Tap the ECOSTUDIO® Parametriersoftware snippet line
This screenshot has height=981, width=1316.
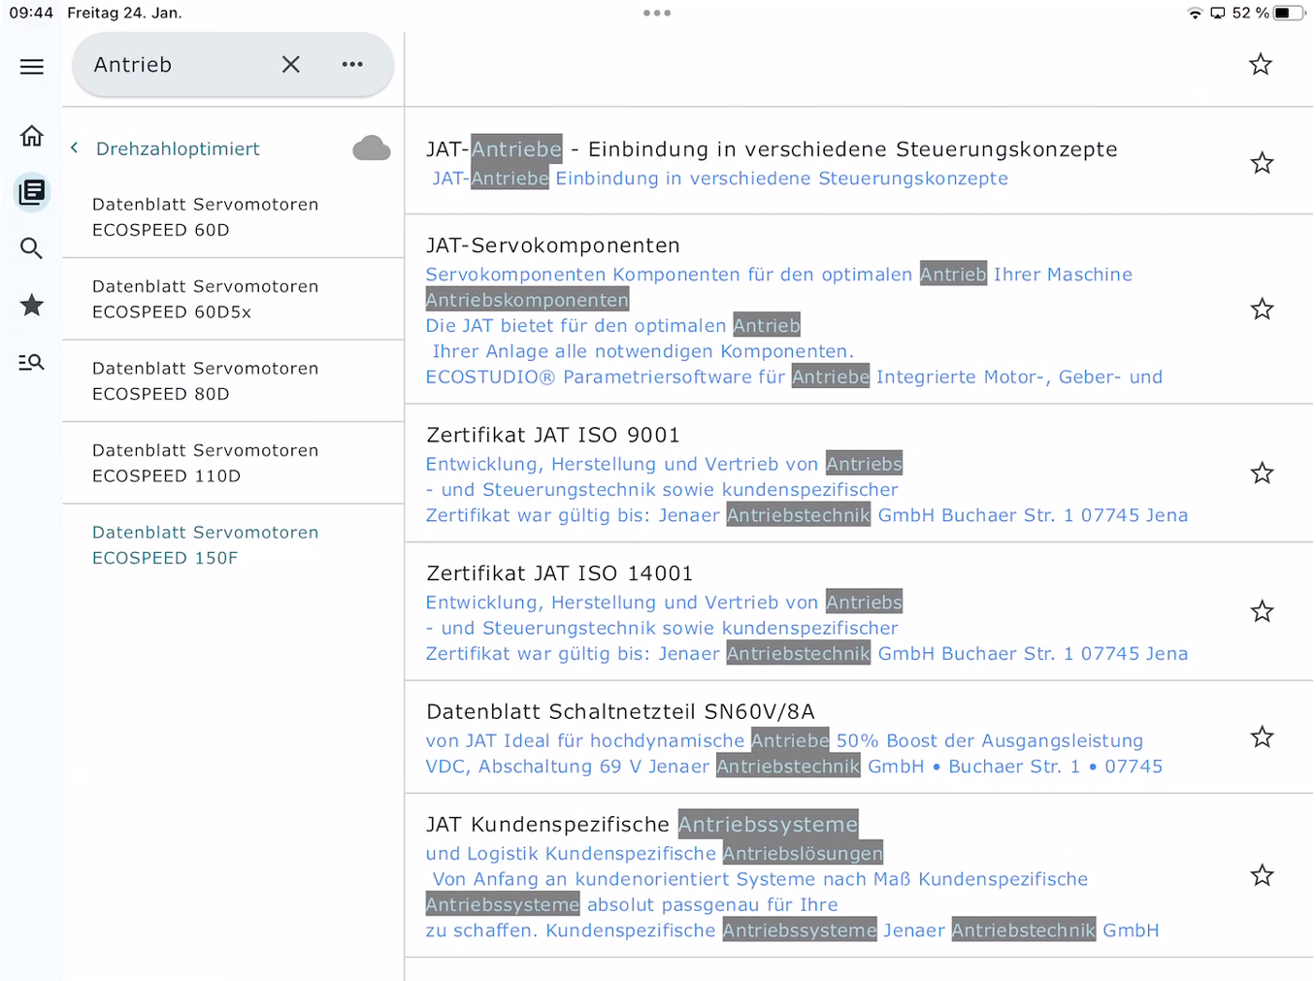coord(794,376)
